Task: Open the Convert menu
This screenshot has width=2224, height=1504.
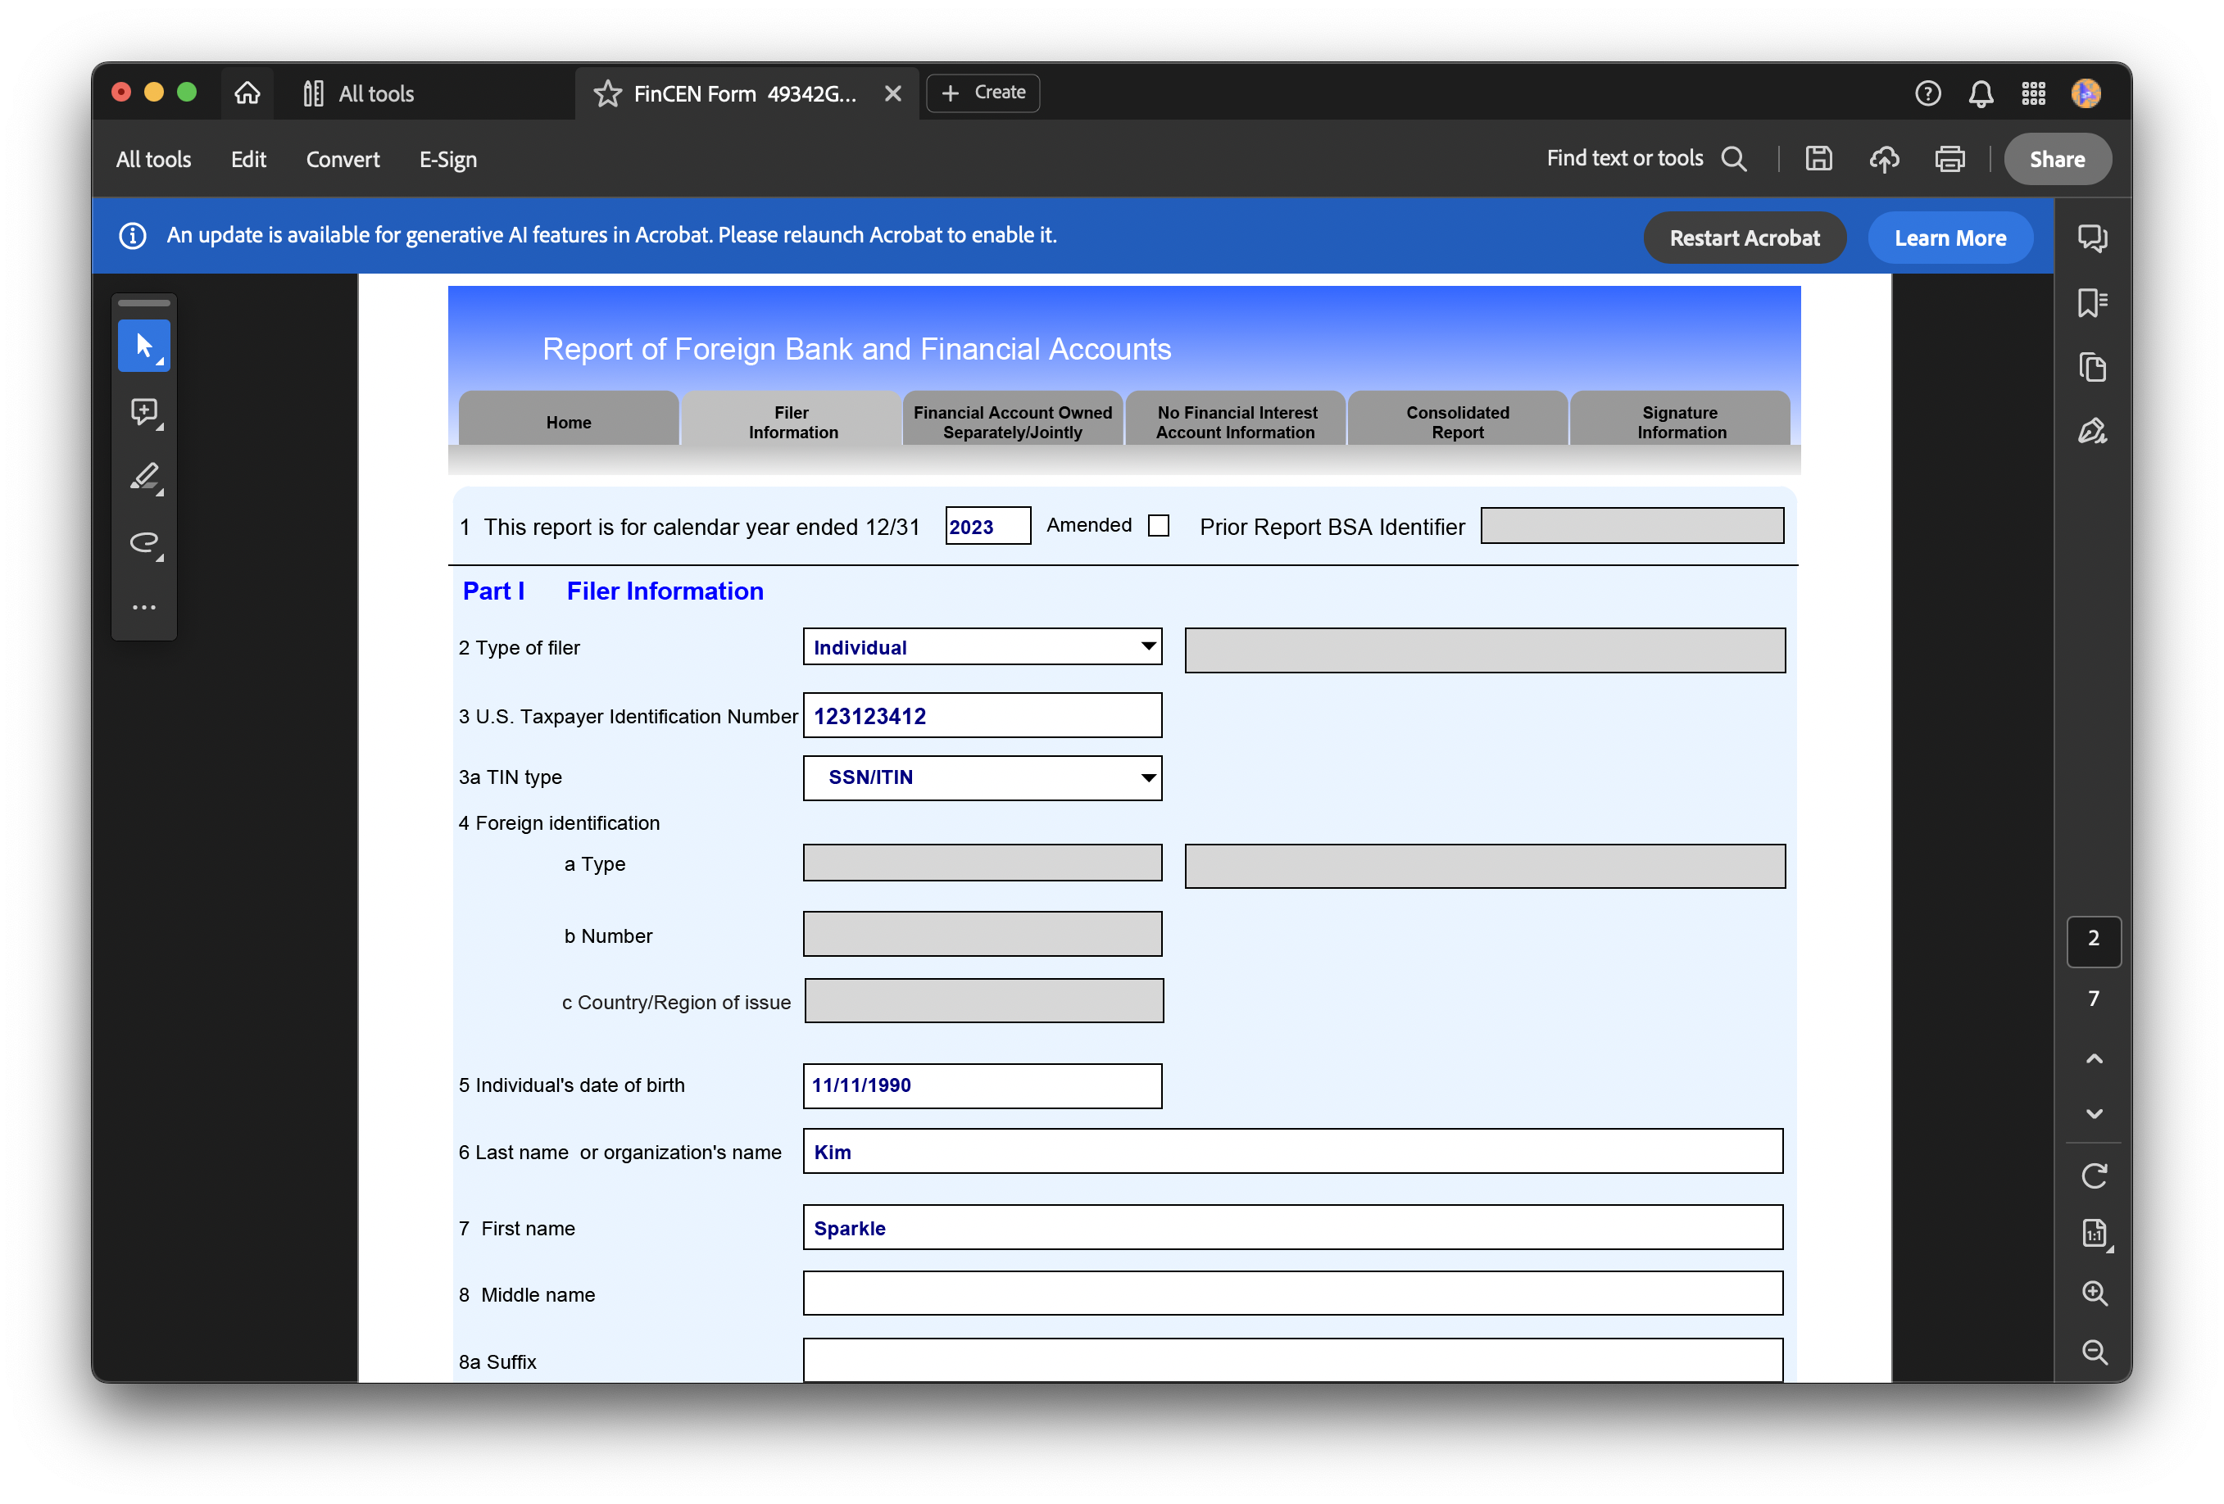Action: click(343, 160)
